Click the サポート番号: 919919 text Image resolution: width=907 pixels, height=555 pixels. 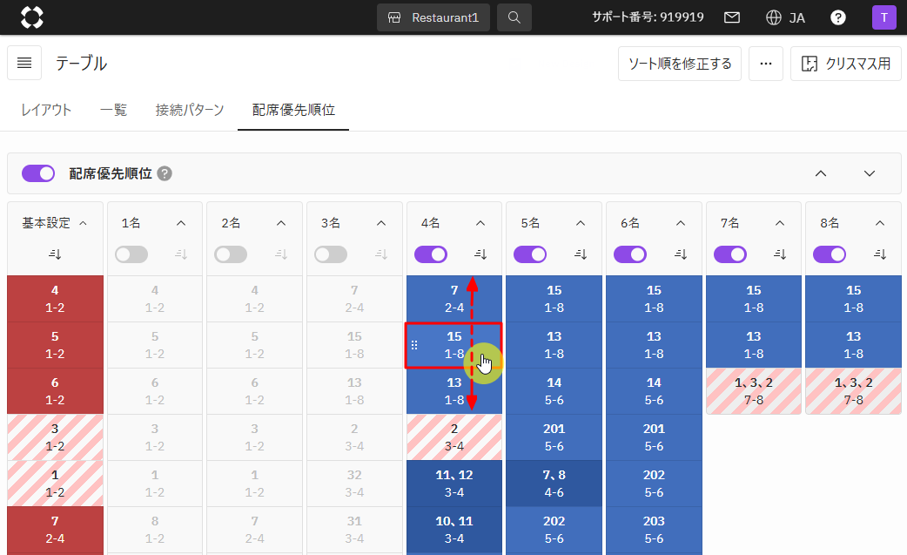click(x=648, y=17)
